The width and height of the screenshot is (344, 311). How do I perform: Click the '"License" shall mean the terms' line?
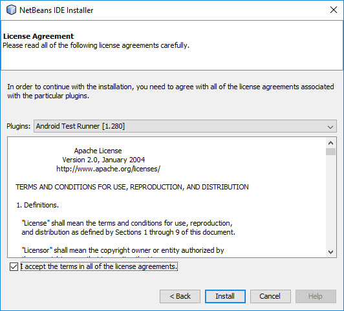(127, 223)
